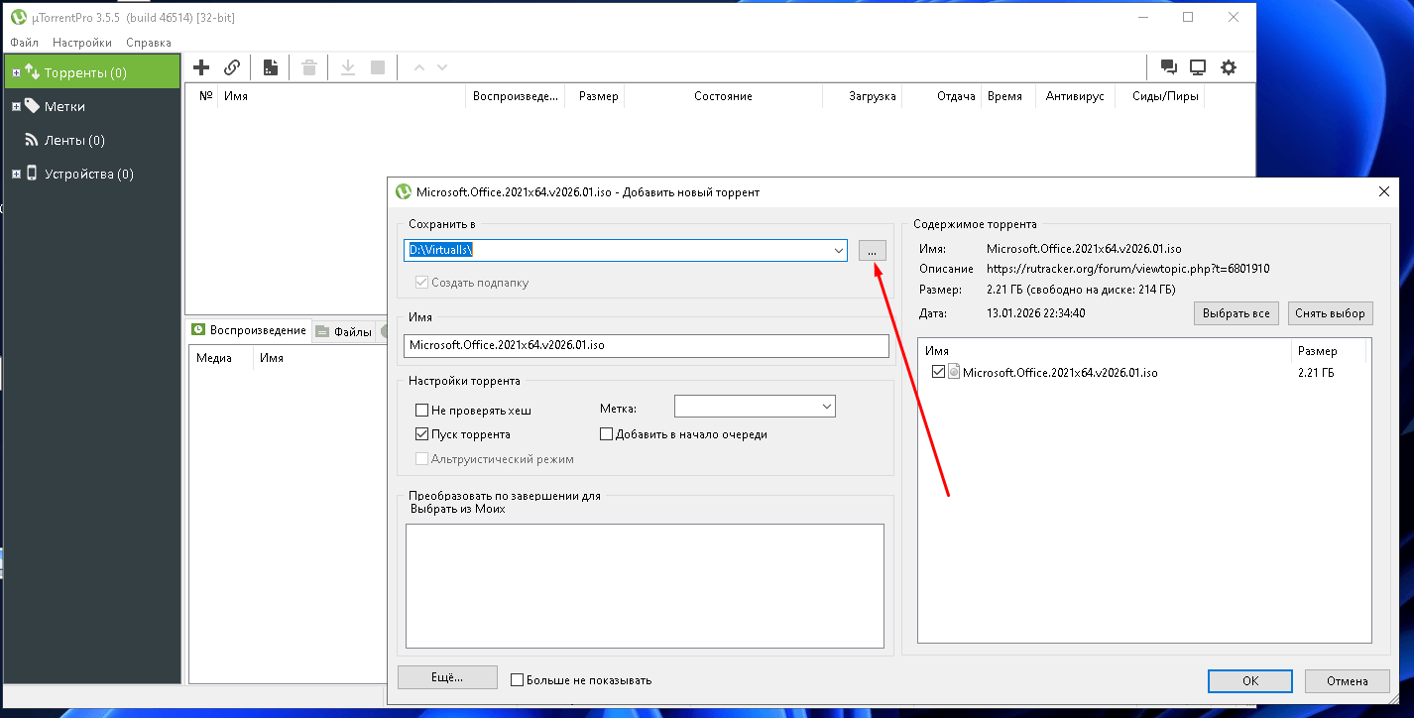Click the Размер header in torrent contents
The image size is (1414, 718).
[x=1329, y=351]
